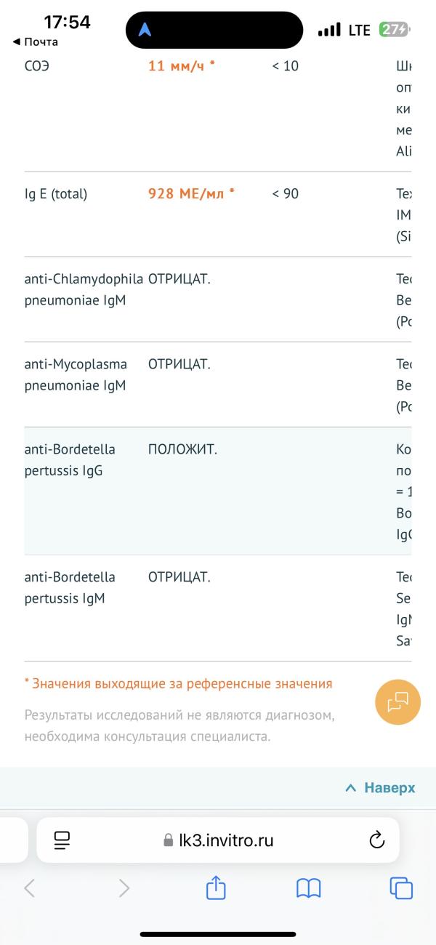This screenshot has height=945, width=436.
Task: Show open Safari tabs overview
Action: tap(401, 888)
